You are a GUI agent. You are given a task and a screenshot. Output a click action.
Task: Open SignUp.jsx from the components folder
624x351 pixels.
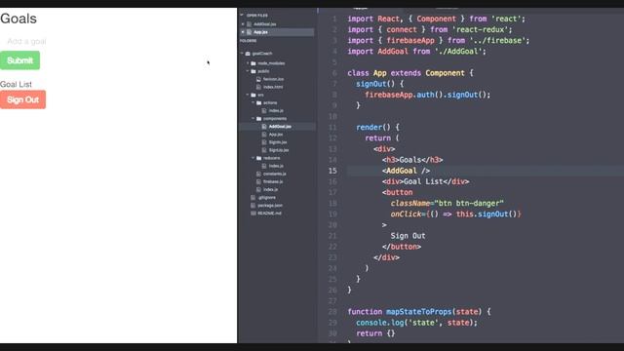[279, 150]
